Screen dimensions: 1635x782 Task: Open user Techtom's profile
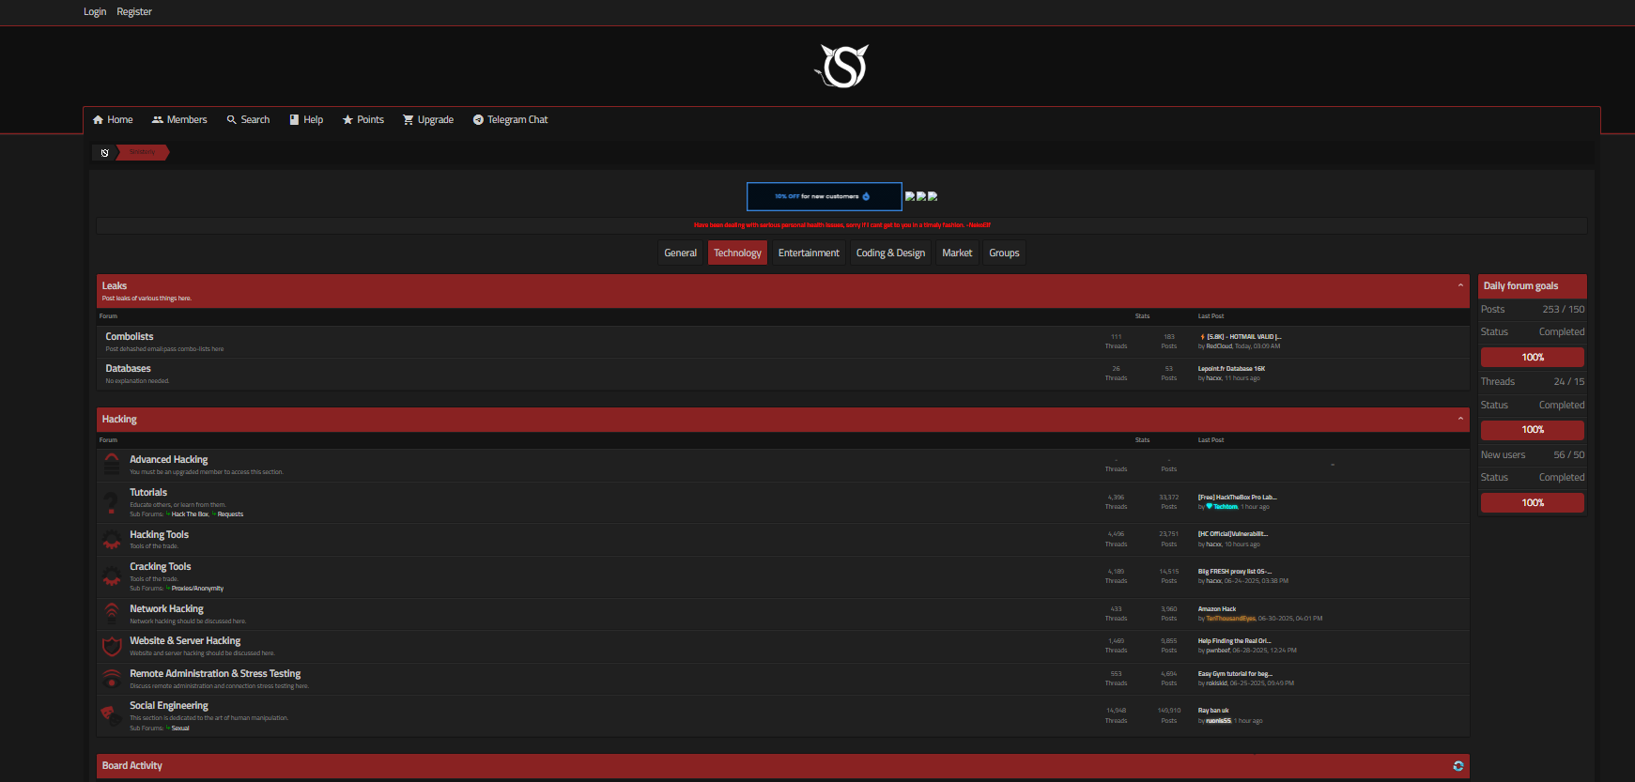pyautogui.click(x=1226, y=507)
